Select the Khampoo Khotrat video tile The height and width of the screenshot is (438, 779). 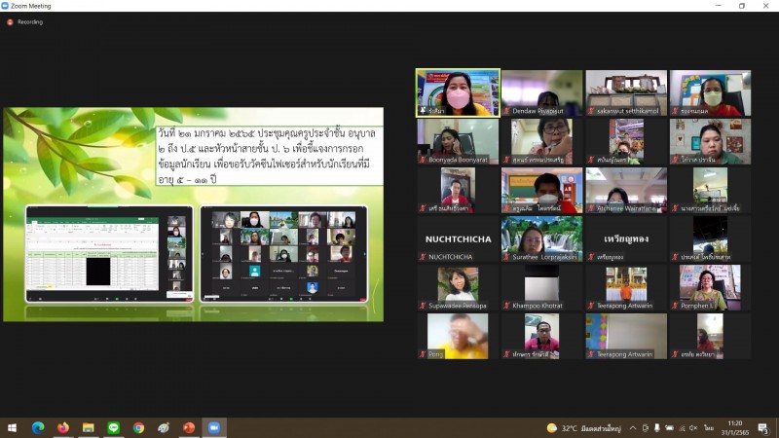coord(542,287)
